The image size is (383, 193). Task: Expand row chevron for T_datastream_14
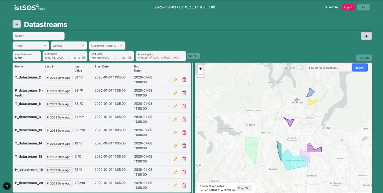[168, 146]
